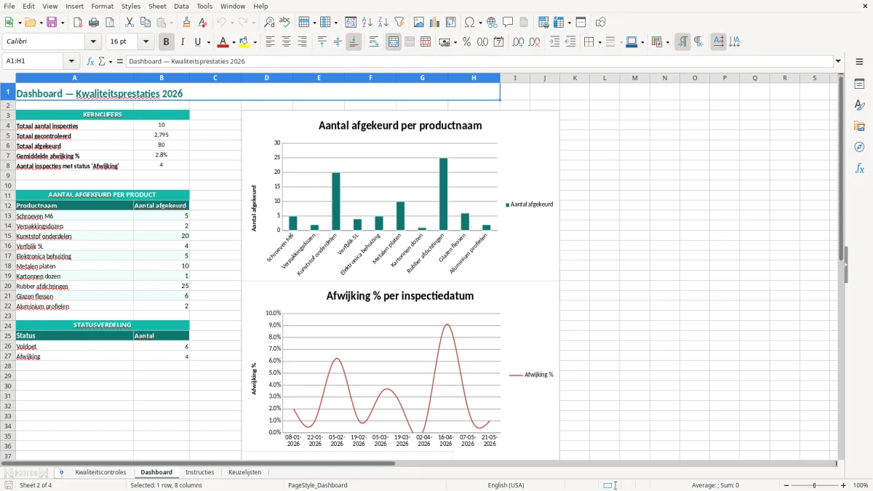Click the Print icon

(94, 23)
